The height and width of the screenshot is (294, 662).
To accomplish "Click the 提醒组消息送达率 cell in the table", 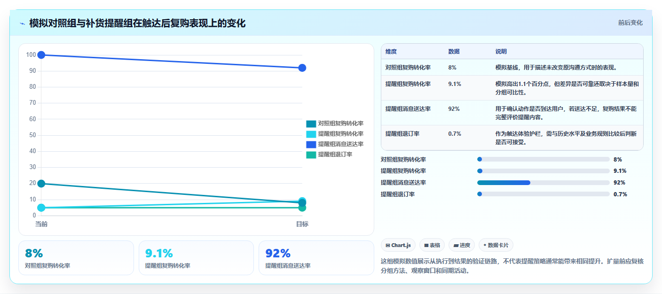I will (408, 109).
